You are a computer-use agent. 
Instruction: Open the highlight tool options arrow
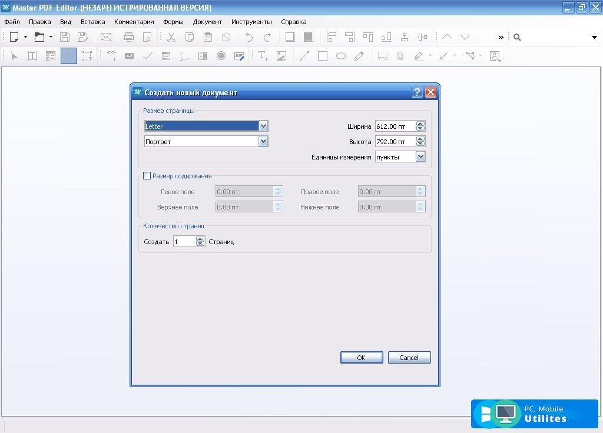[x=430, y=56]
